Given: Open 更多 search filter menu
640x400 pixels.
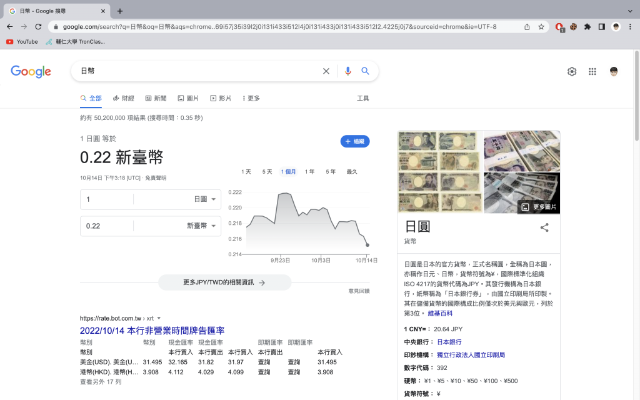Looking at the screenshot, I should [251, 98].
